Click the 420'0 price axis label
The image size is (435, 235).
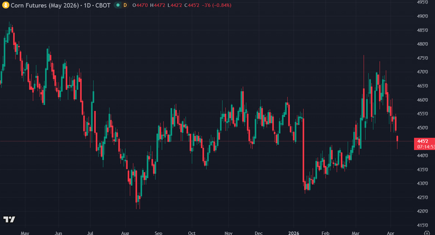(x=422, y=211)
